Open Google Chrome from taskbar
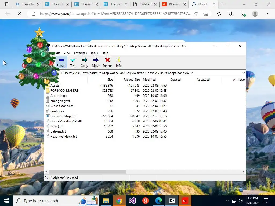The height and width of the screenshot is (206, 275). (x=119, y=201)
